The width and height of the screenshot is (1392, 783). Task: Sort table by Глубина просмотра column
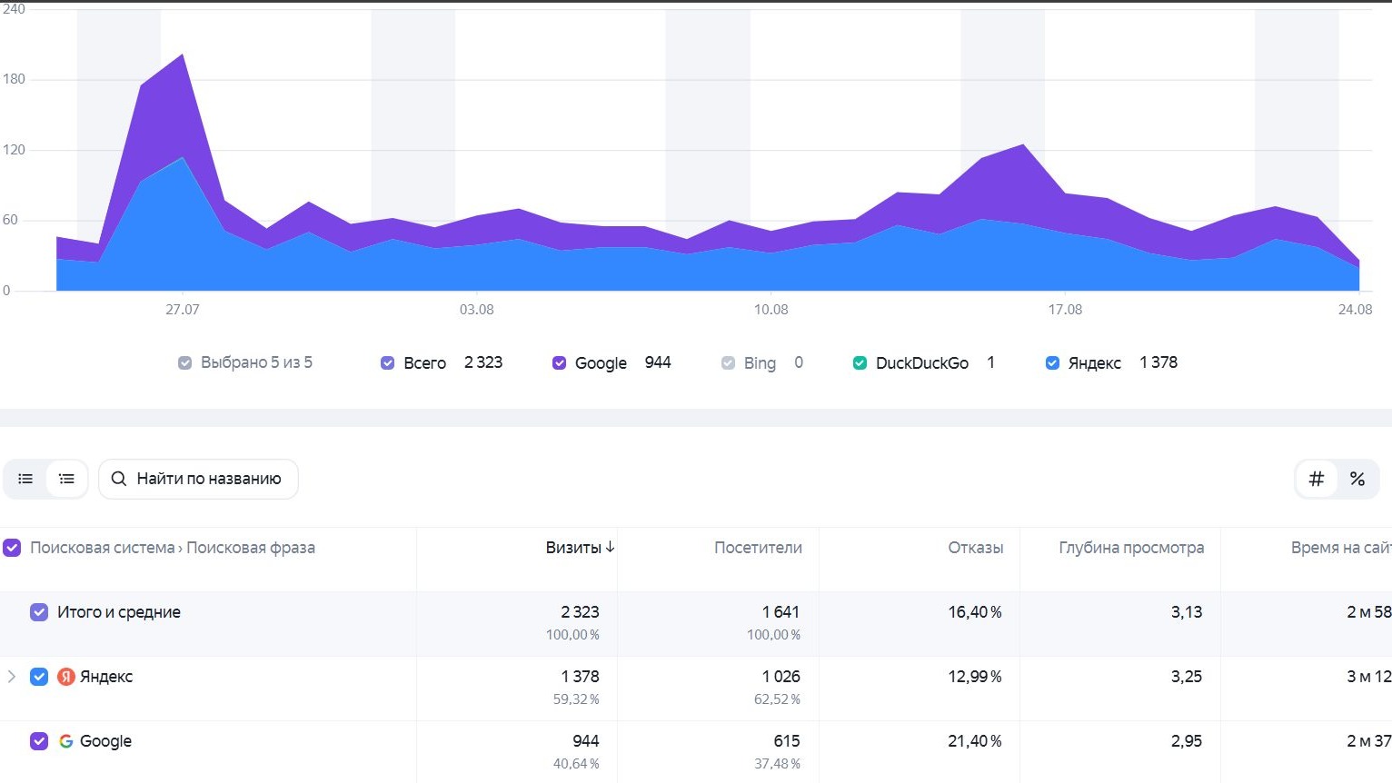pos(1131,548)
